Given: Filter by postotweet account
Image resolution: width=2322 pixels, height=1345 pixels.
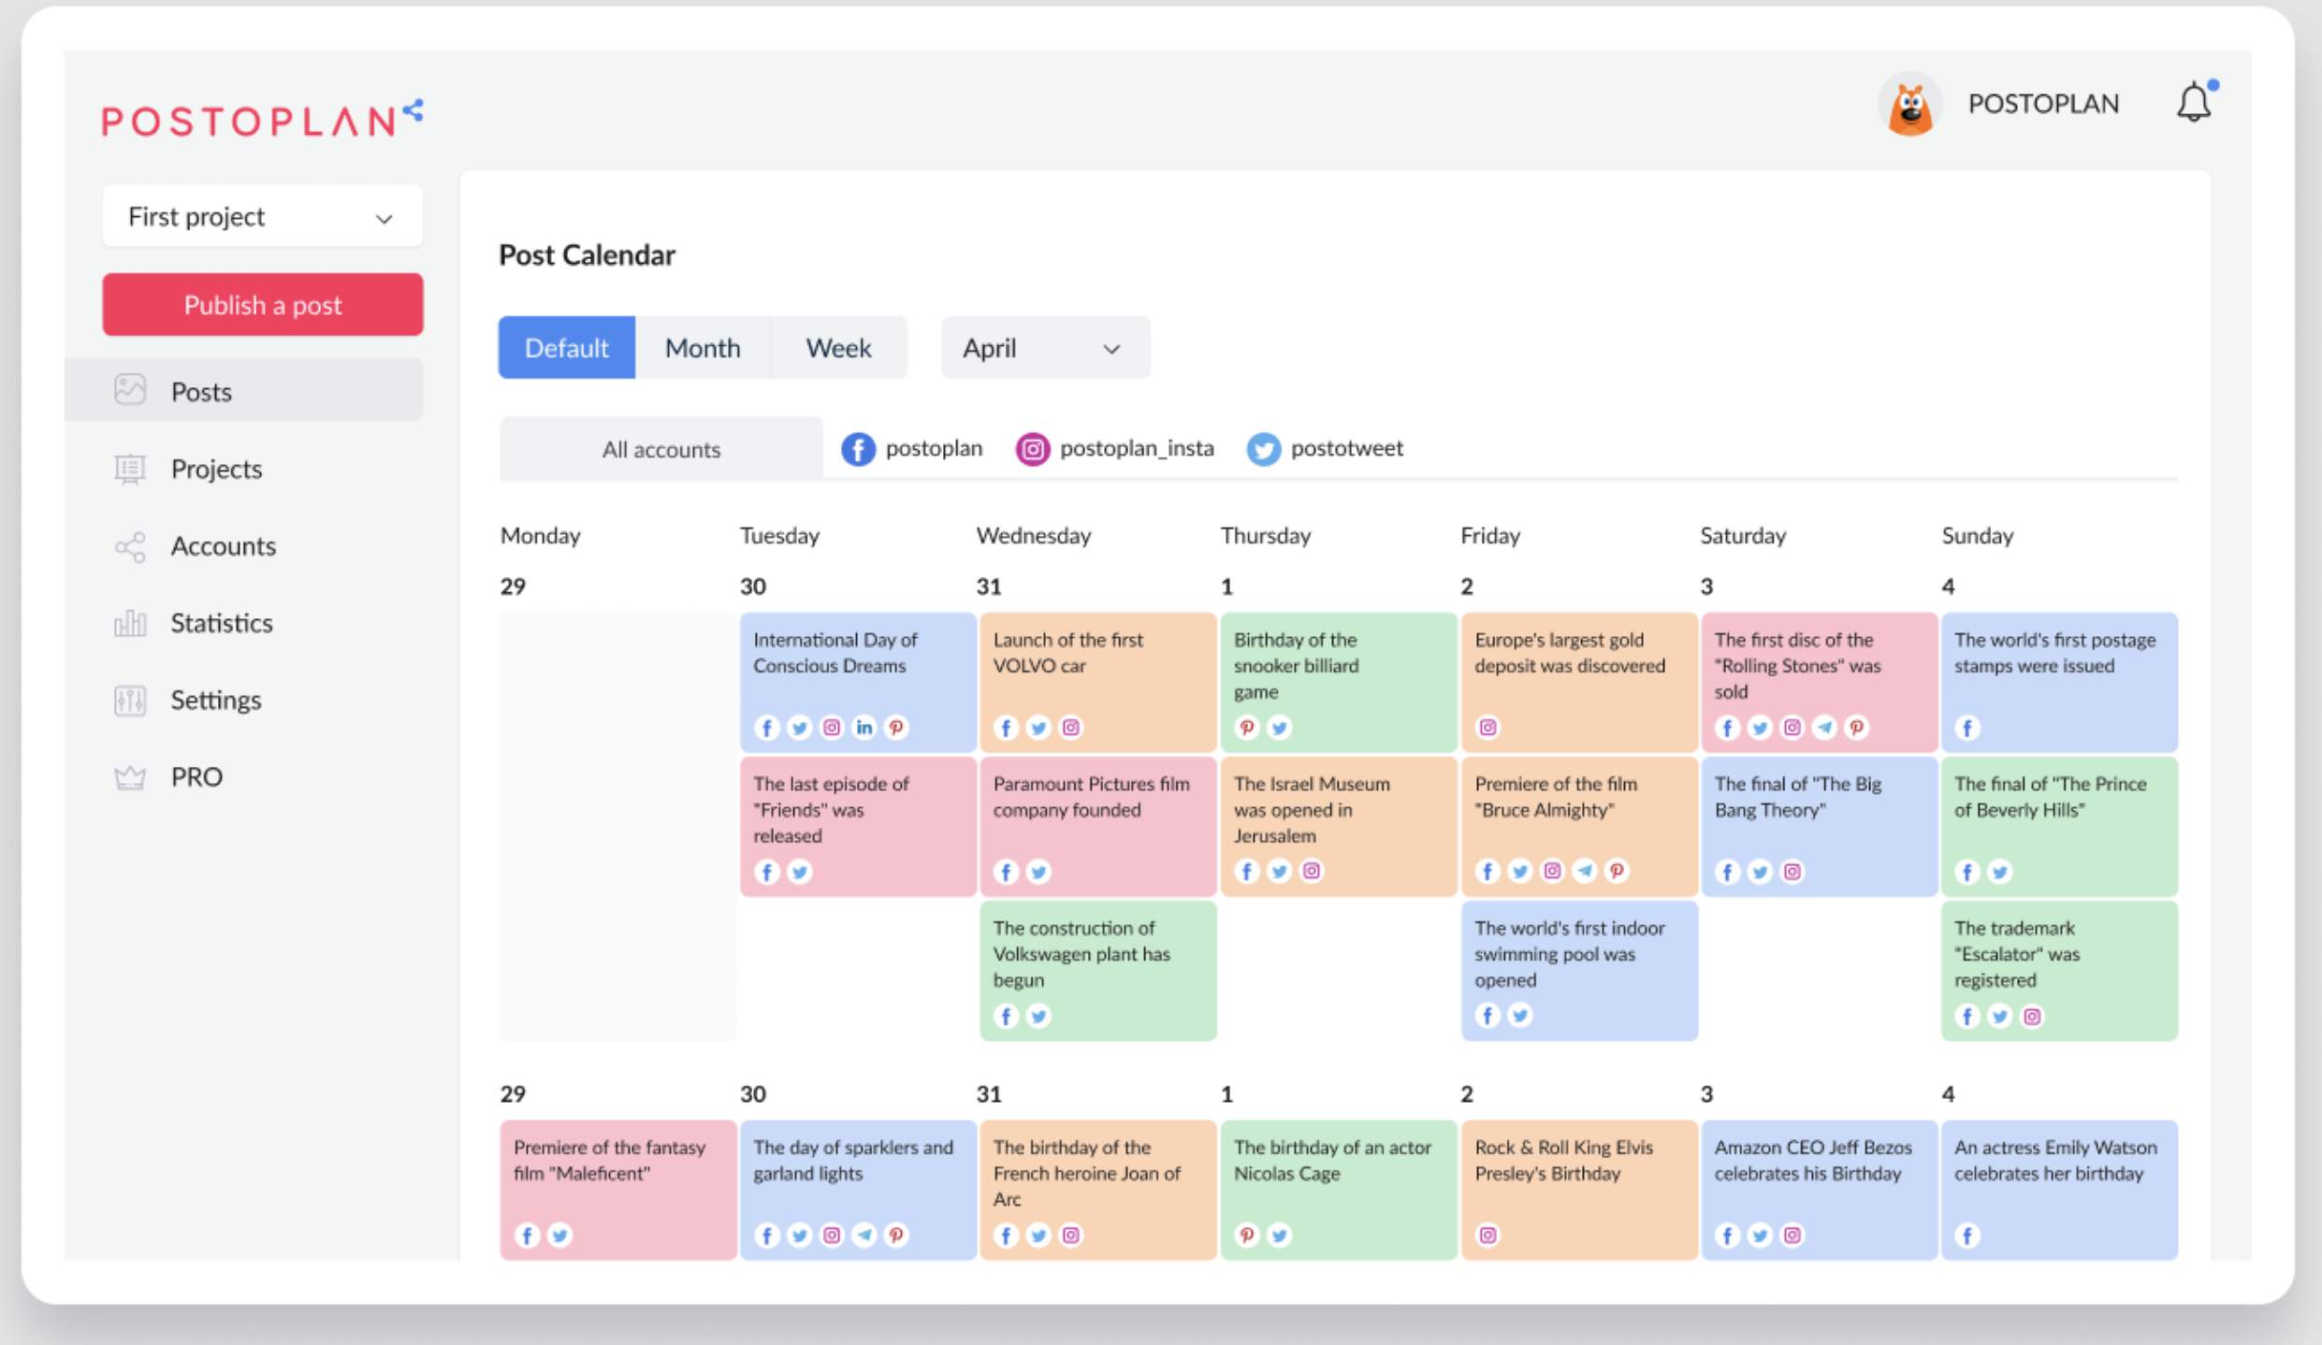Looking at the screenshot, I should coord(1325,449).
